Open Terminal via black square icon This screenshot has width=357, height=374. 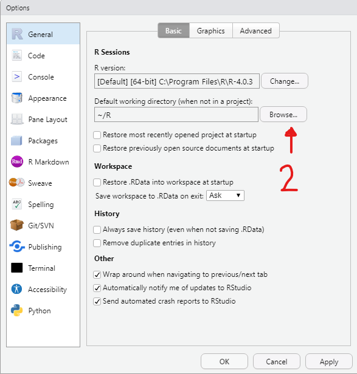click(x=17, y=268)
